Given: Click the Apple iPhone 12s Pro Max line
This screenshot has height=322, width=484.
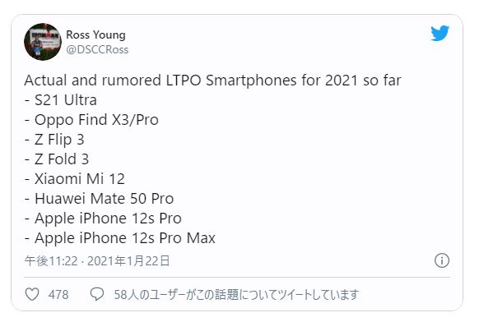Looking at the screenshot, I should pyautogui.click(x=120, y=238).
